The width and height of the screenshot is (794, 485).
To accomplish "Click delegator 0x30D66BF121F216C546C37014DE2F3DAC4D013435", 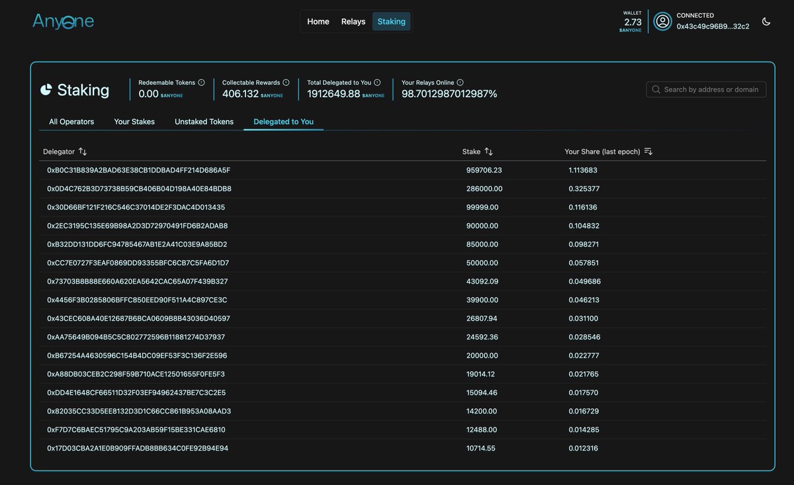I will tap(136, 207).
